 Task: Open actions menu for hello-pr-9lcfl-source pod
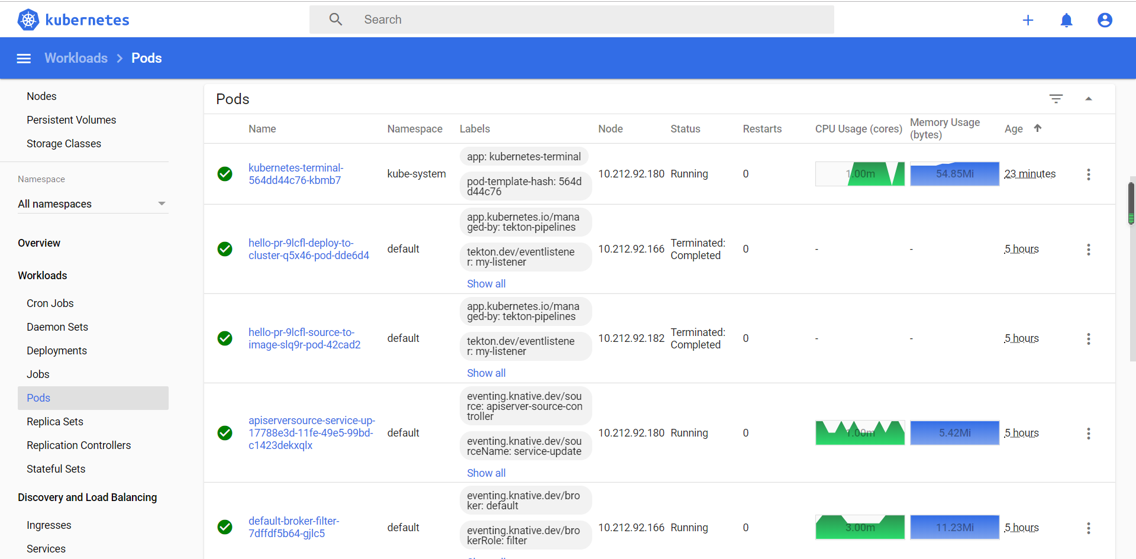pos(1088,338)
